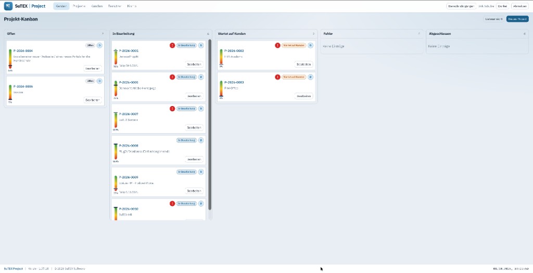Open project link P-2026-0008
This screenshot has height=273, width=533.
pyautogui.click(x=129, y=146)
